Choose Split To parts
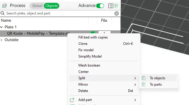 [159, 84]
